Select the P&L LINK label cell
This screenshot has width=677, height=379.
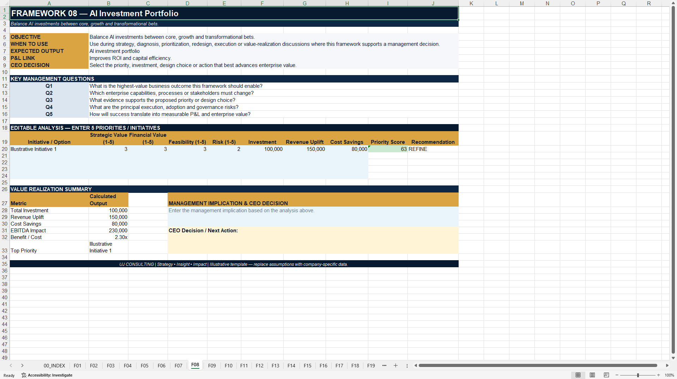pos(49,58)
